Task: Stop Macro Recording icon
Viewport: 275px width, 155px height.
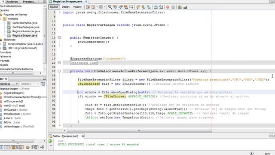Action: [x=173, y=7]
